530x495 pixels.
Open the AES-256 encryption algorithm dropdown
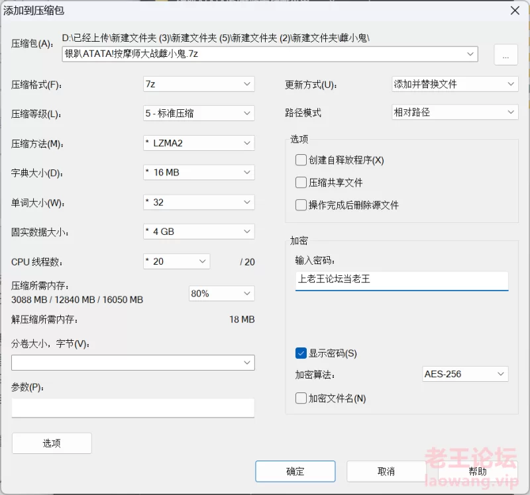point(465,374)
